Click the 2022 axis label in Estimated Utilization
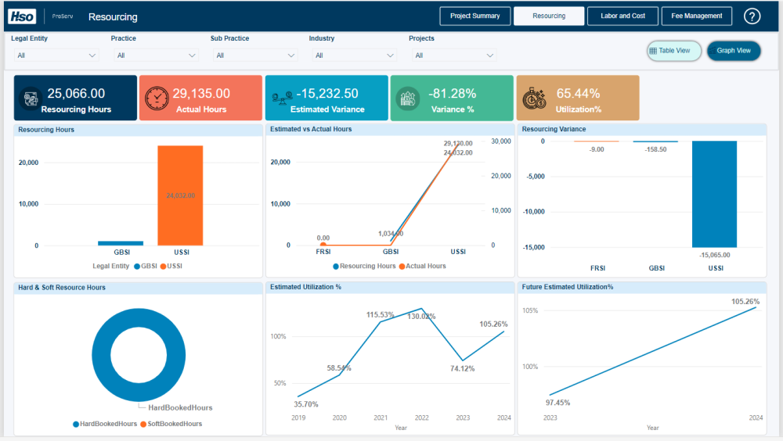The height and width of the screenshot is (441, 783). pyautogui.click(x=421, y=418)
